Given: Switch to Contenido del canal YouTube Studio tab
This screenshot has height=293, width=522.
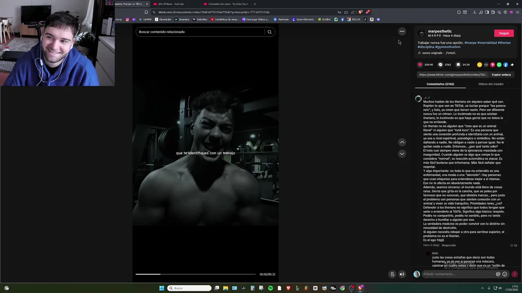Looking at the screenshot, I should pyautogui.click(x=225, y=4).
